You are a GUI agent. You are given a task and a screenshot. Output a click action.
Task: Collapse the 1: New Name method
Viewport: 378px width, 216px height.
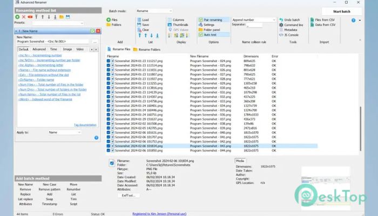16,31
